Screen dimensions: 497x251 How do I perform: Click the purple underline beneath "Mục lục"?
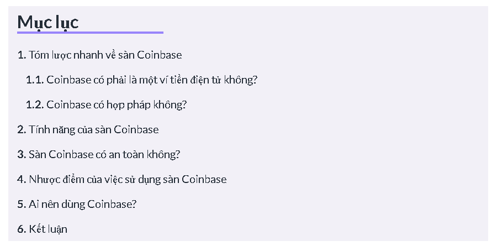click(90, 33)
